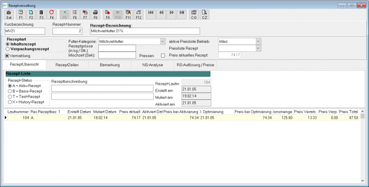Select the Verpackungsrezept radio button
The height and width of the screenshot is (187, 369).
7,49
